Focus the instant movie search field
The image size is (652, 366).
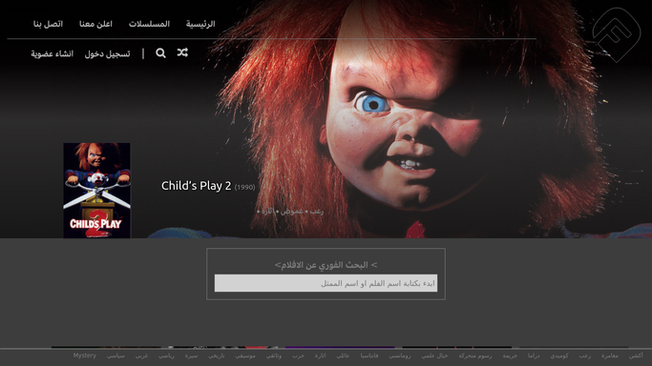(326, 283)
